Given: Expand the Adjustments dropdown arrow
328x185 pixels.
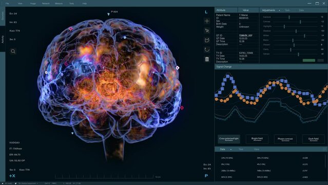Looking at the screenshot, I should (x=279, y=10).
